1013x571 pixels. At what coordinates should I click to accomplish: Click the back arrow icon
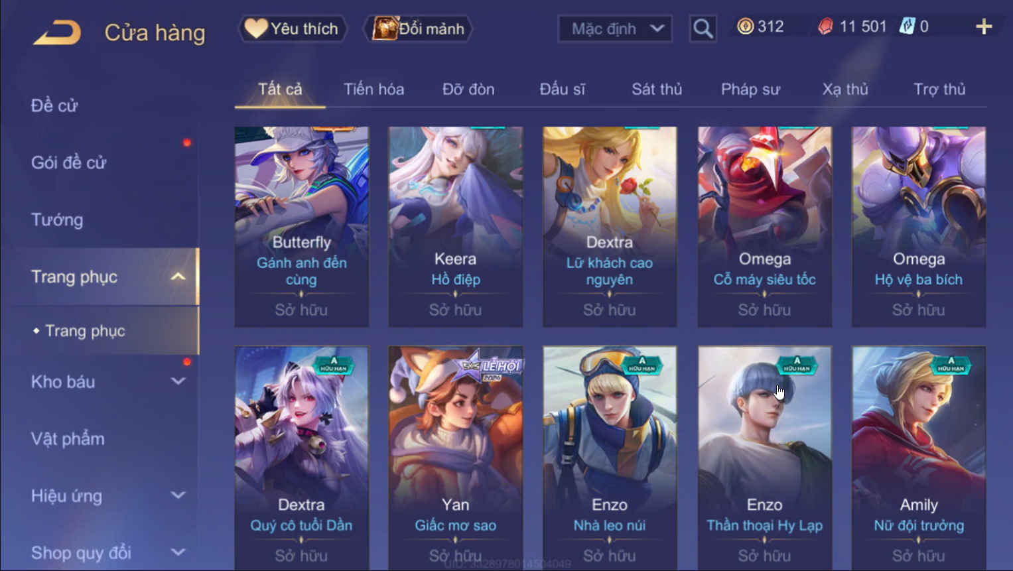[57, 32]
